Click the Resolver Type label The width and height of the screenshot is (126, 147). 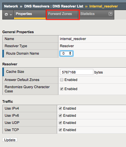click(x=16, y=46)
